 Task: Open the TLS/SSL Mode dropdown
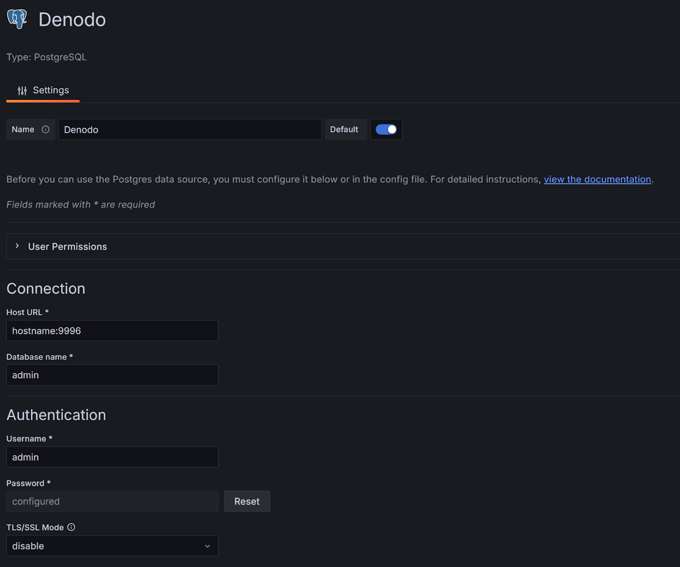click(112, 546)
